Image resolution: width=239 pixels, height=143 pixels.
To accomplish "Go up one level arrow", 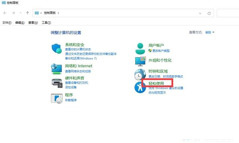I will click(27, 13).
